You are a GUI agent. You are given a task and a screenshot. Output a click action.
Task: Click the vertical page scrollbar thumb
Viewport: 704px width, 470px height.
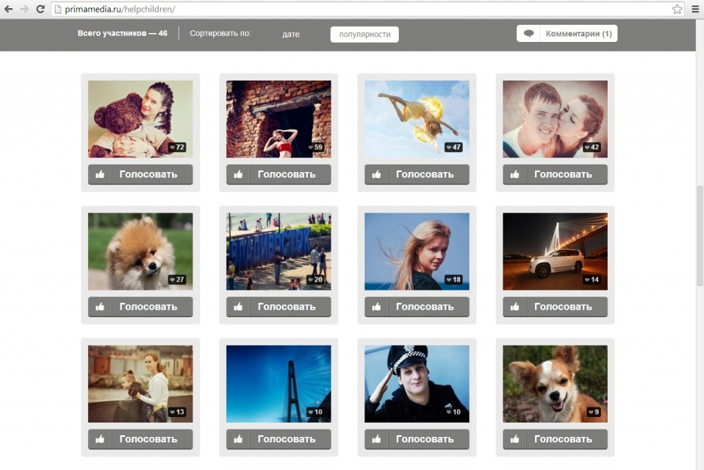pyautogui.click(x=700, y=234)
